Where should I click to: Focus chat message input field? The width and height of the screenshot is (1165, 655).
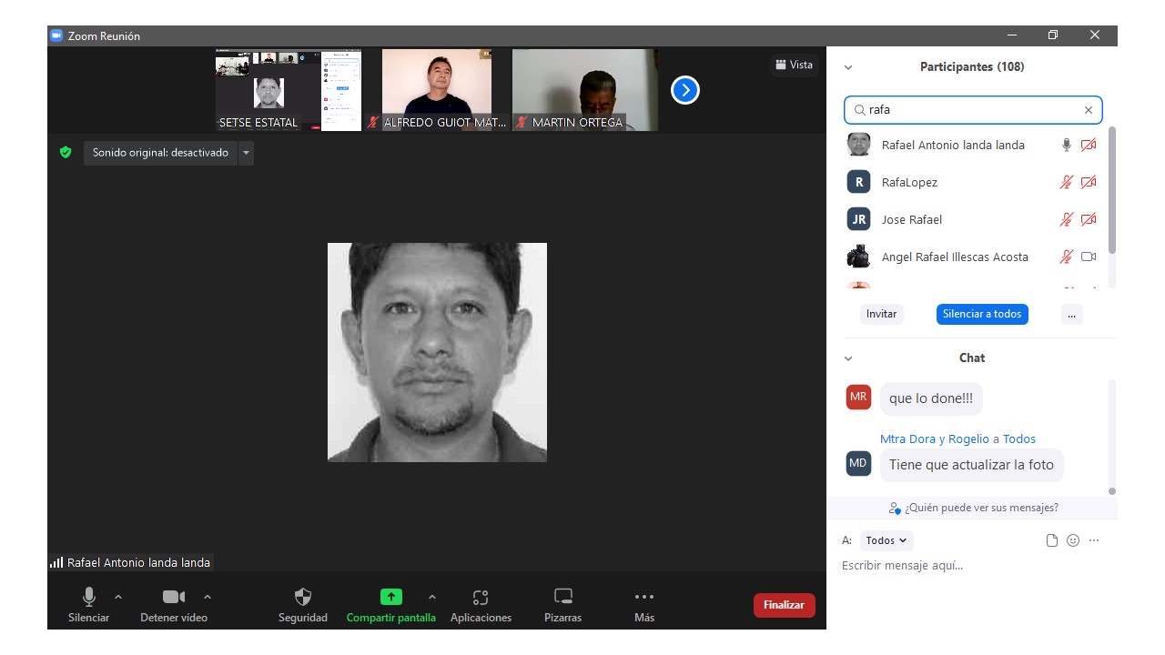pyautogui.click(x=972, y=565)
